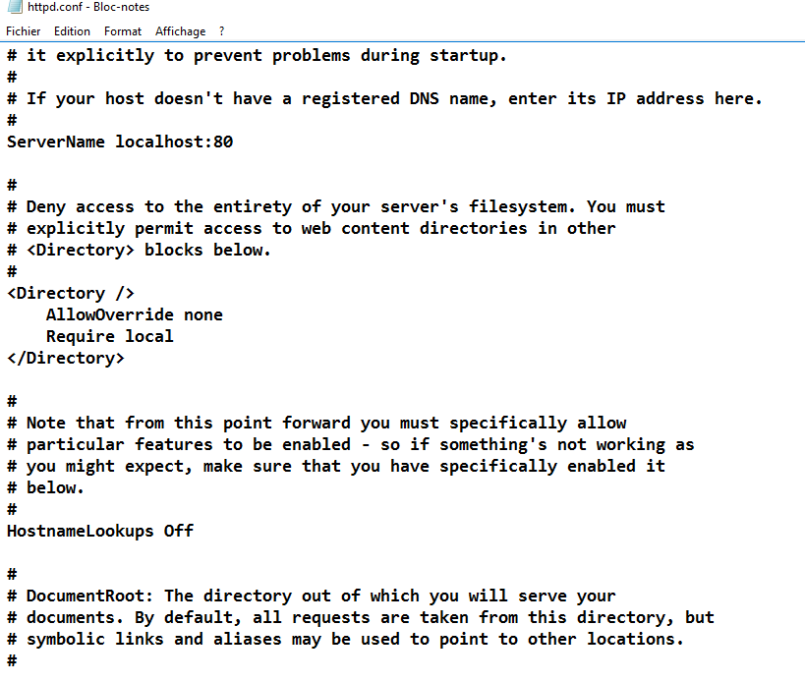The height and width of the screenshot is (682, 805).
Task: Place cursor on ServerName localhost:80 line
Action: 120,142
